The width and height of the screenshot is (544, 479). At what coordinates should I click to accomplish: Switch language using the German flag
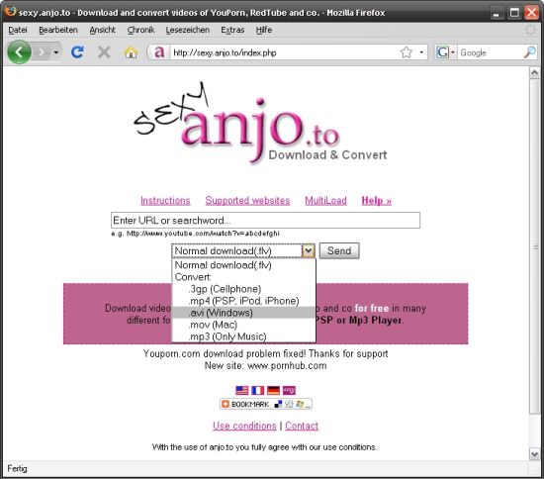tap(273, 390)
